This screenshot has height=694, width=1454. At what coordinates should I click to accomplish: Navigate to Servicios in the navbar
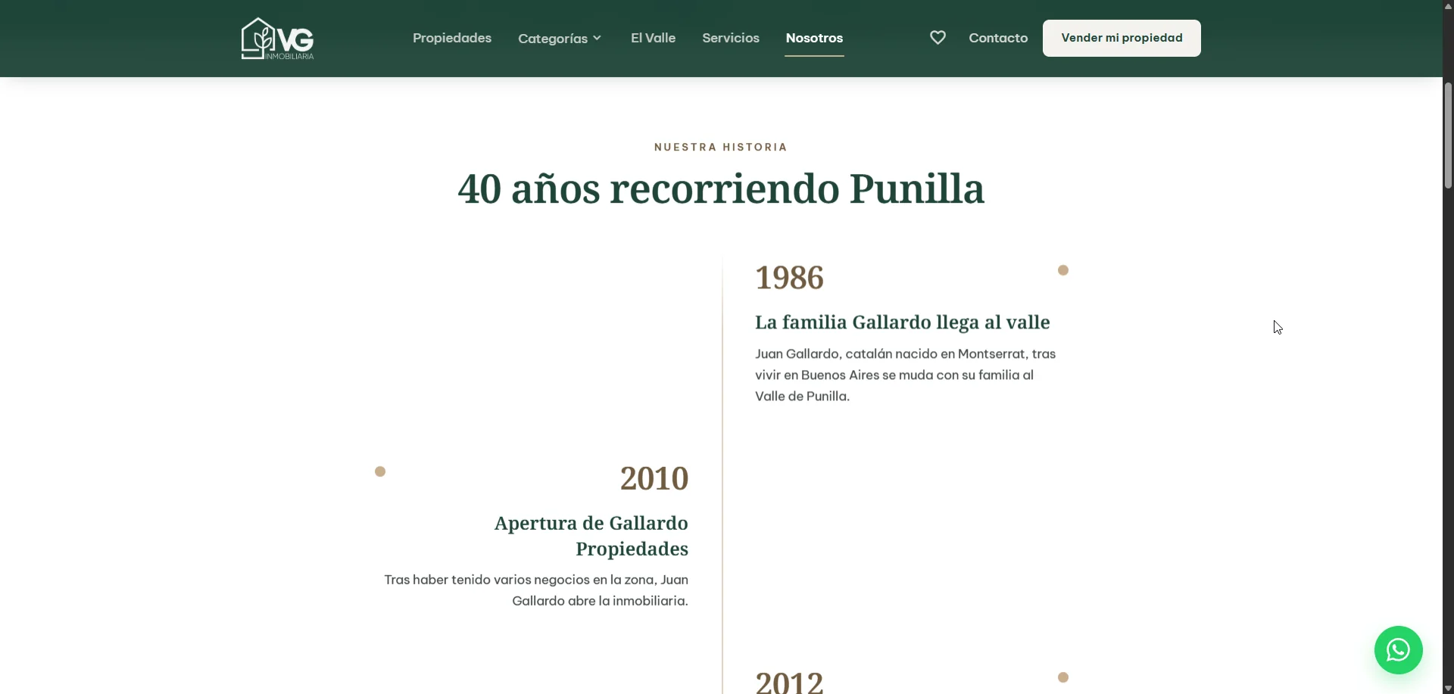pyautogui.click(x=731, y=38)
